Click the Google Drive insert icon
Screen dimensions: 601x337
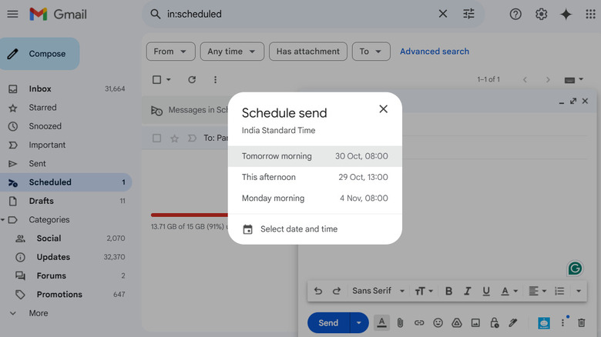tap(457, 323)
